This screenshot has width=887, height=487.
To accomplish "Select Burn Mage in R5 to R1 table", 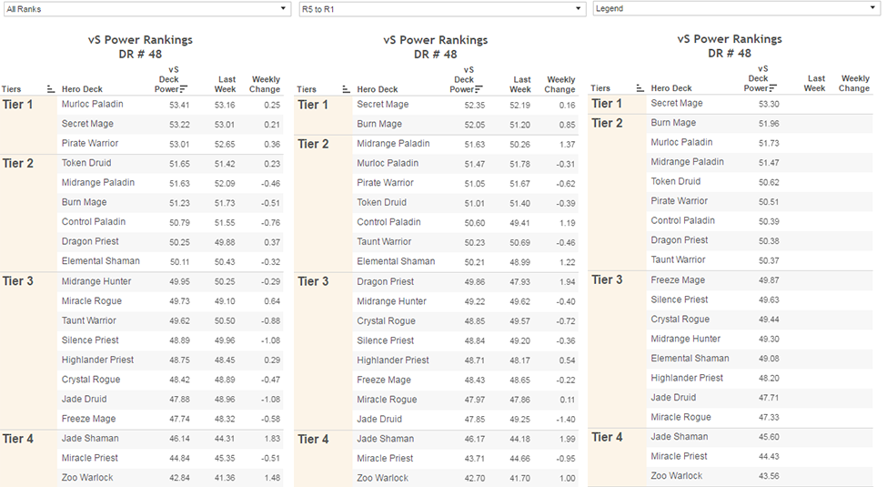I will (379, 124).
